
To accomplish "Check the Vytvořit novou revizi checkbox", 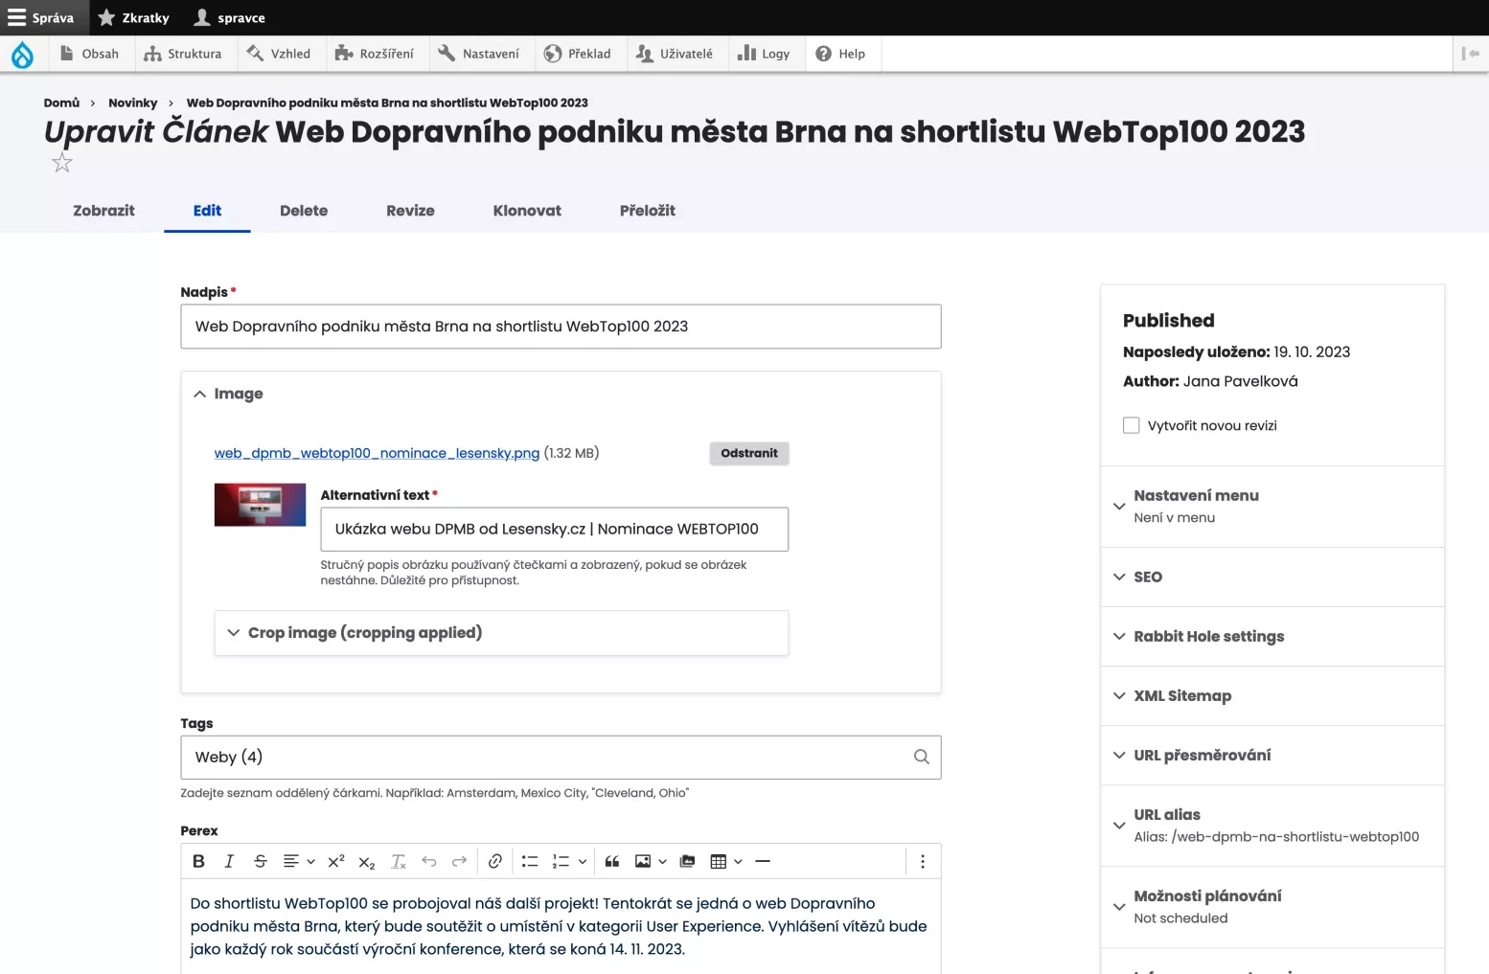I will click(x=1132, y=425).
